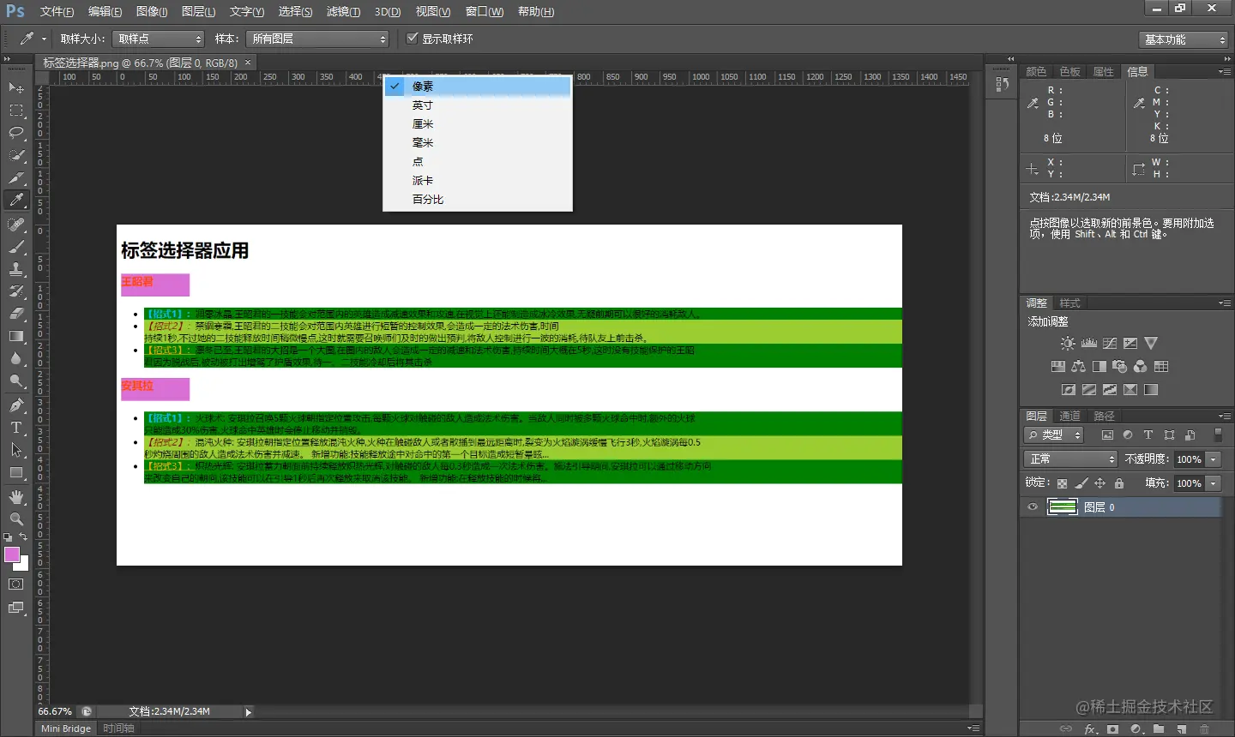
Task: Switch to 通道 tab
Action: [x=1069, y=416]
